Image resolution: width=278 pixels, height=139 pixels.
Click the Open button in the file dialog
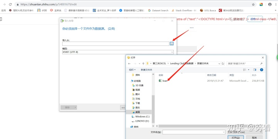pos(236,137)
